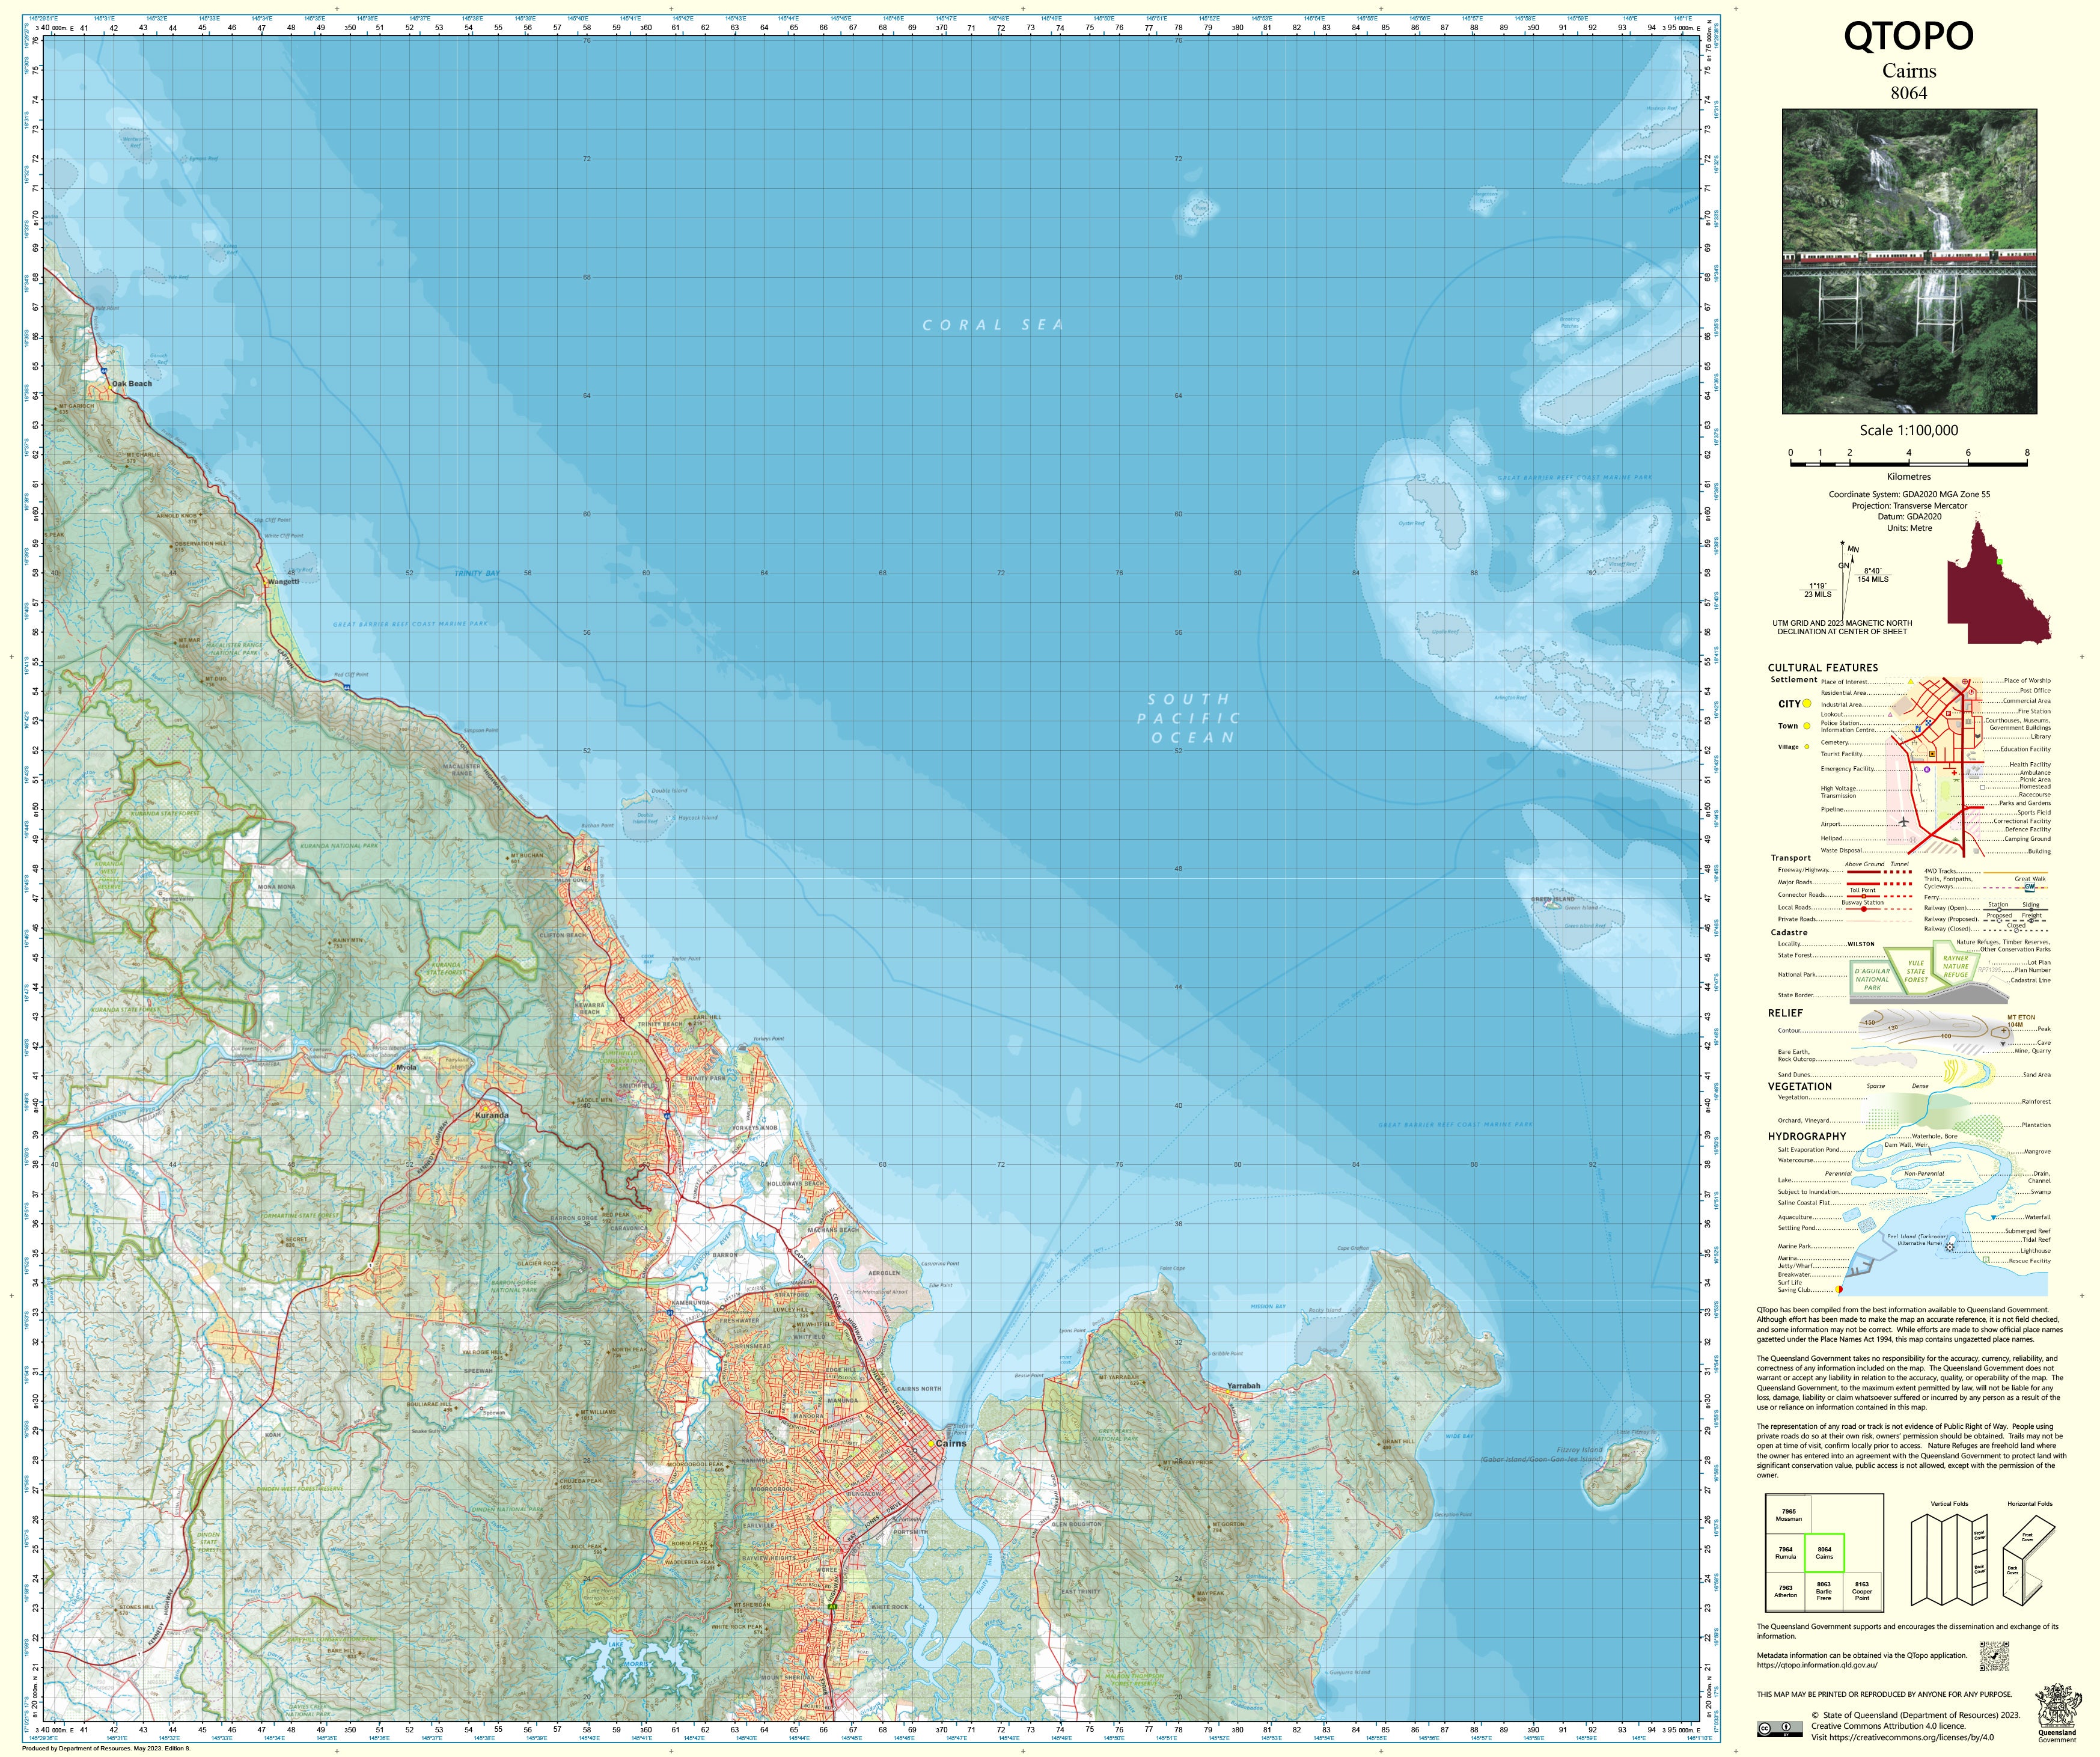Click the yellow CITY circle in legend

[1807, 703]
